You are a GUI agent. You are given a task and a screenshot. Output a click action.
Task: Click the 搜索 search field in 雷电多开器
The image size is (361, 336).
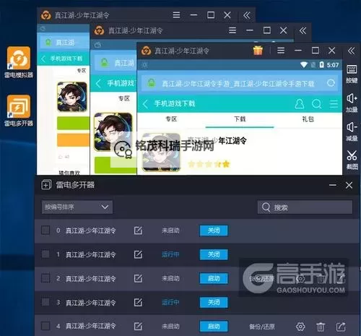[305, 207]
